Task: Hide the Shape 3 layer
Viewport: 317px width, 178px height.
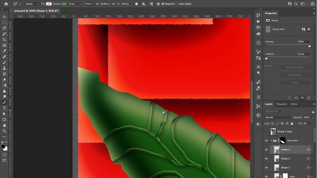Action: point(266,159)
